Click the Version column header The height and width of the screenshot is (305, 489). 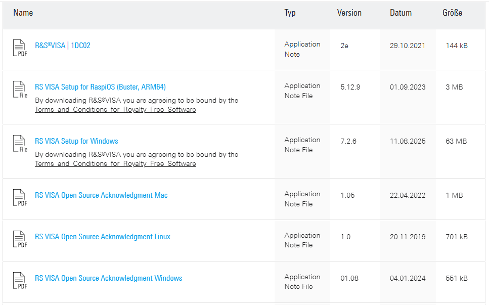(349, 13)
